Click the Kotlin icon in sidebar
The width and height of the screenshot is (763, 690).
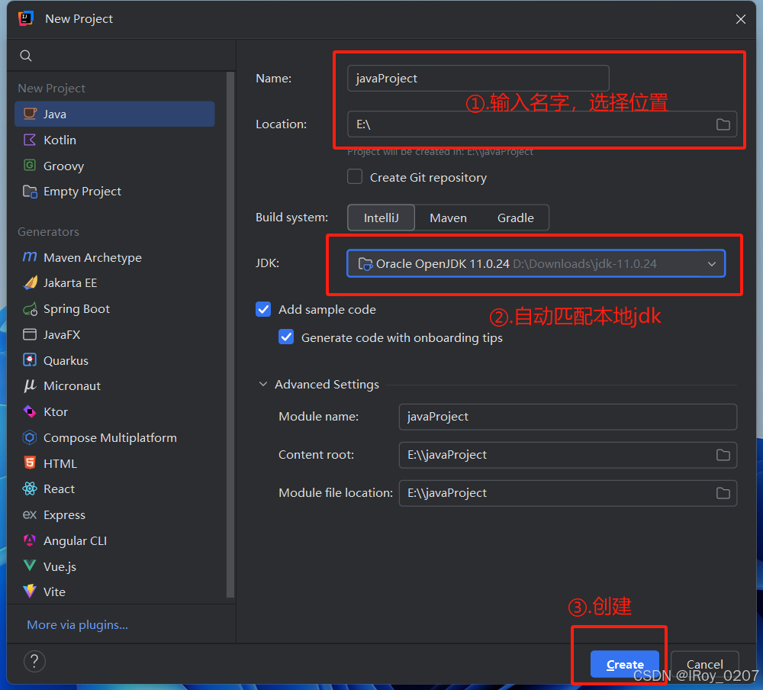click(30, 140)
